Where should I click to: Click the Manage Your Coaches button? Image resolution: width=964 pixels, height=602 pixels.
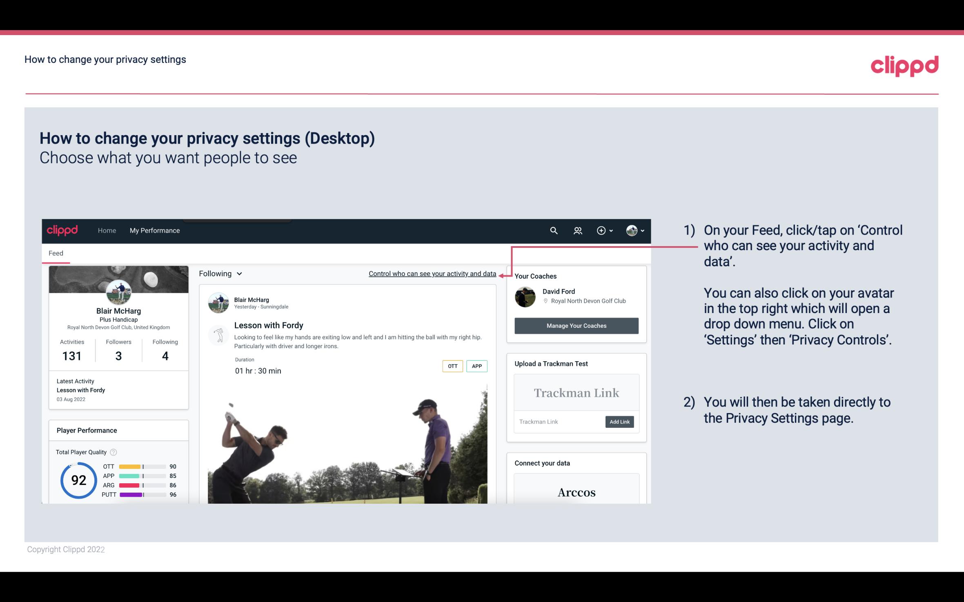576,325
